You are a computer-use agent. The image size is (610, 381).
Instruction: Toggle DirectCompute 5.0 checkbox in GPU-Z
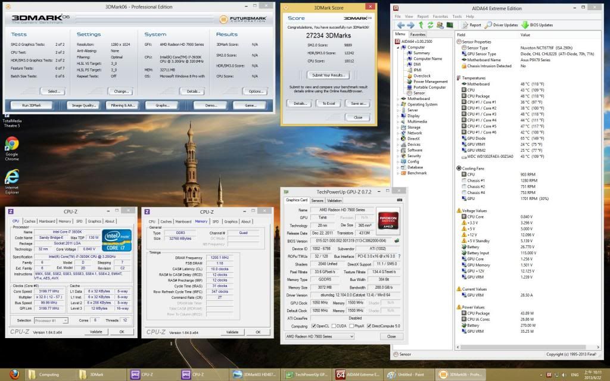pyautogui.click(x=369, y=326)
